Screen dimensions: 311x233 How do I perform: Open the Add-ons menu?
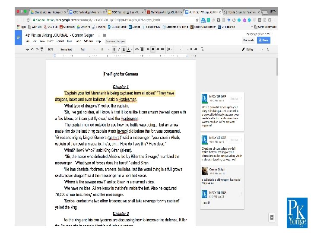pyautogui.click(x=88, y=41)
